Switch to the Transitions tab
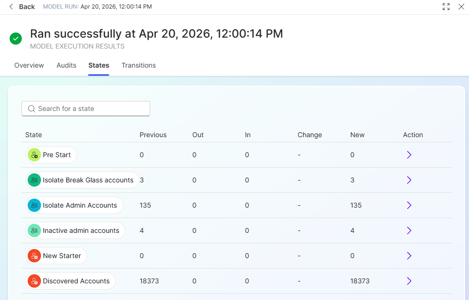The image size is (469, 300). pos(138,65)
